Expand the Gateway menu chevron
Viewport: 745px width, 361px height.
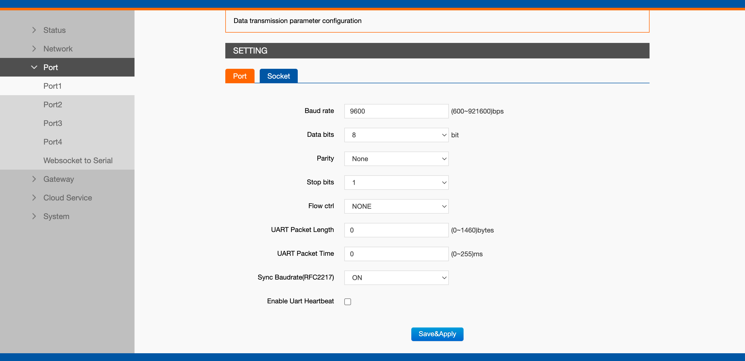tap(34, 179)
